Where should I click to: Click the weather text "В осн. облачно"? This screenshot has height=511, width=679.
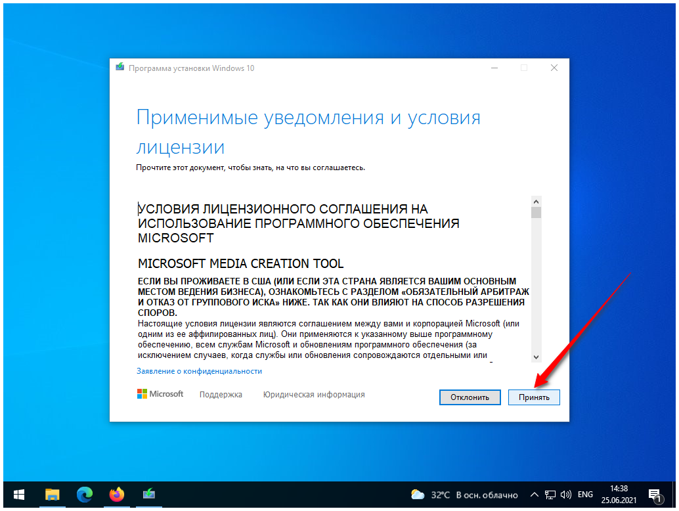[487, 495]
